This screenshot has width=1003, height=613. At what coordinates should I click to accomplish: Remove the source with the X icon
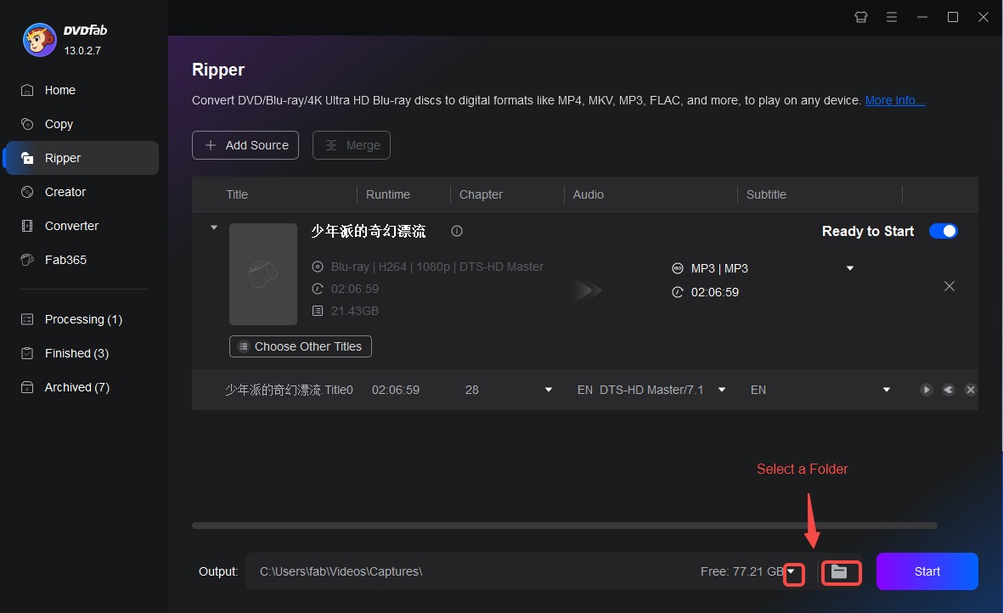pyautogui.click(x=949, y=286)
